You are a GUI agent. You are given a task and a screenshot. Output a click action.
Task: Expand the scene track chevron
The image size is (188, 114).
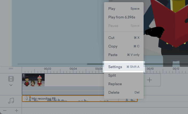click(x=11, y=85)
